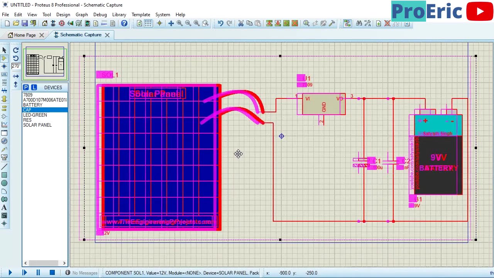Click the Zoom to area icon
This screenshot has height=278, width=494.
(205, 24)
